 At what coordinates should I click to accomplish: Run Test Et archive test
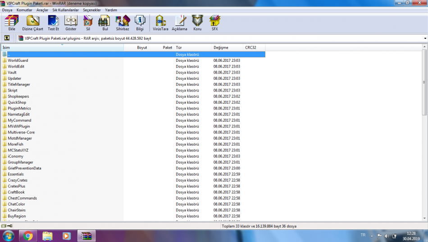tap(53, 23)
